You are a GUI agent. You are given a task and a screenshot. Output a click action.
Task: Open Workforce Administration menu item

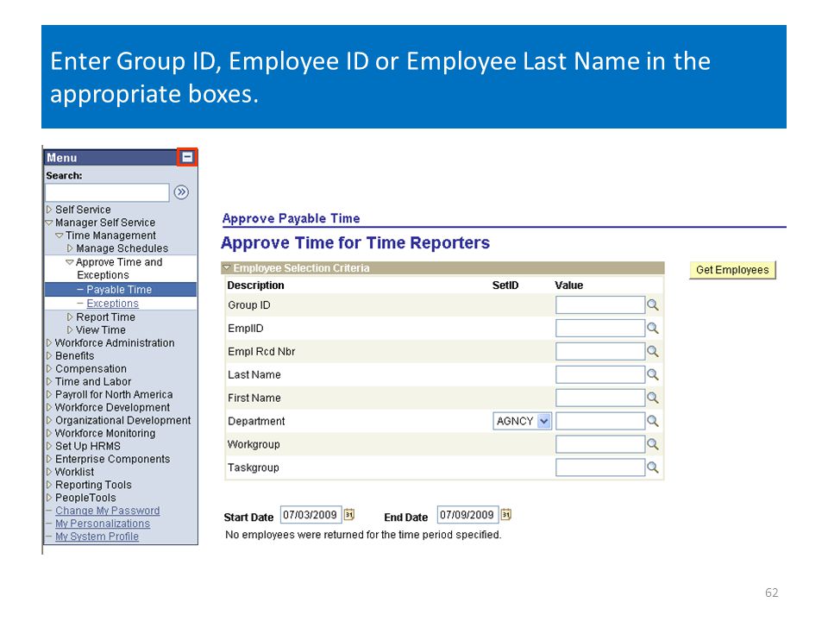pos(115,342)
